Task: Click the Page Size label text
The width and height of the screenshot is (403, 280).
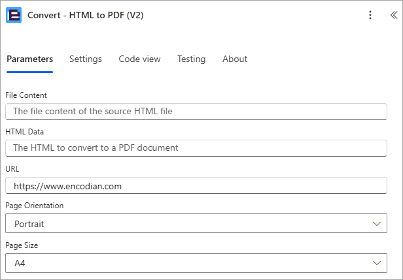Action: 22,245
